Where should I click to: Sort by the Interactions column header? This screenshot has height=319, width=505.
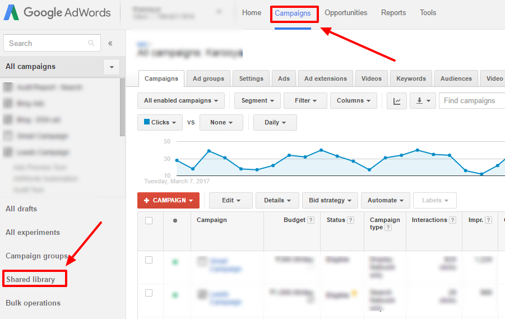coord(429,220)
